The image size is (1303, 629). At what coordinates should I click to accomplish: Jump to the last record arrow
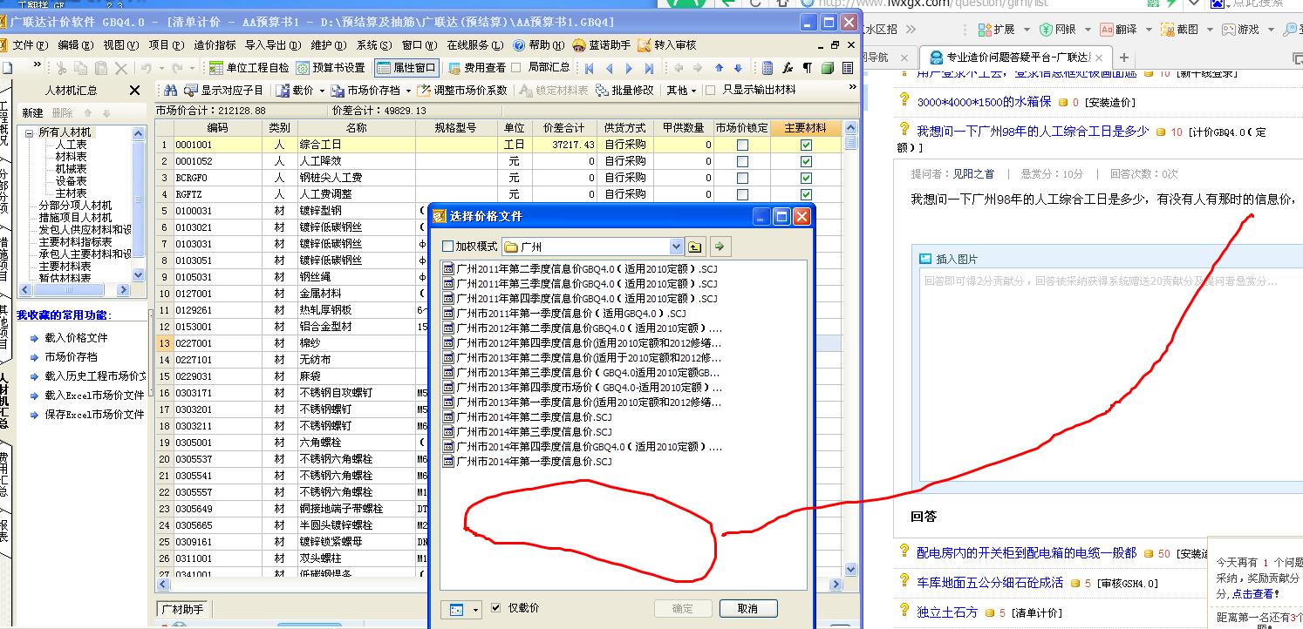click(648, 68)
